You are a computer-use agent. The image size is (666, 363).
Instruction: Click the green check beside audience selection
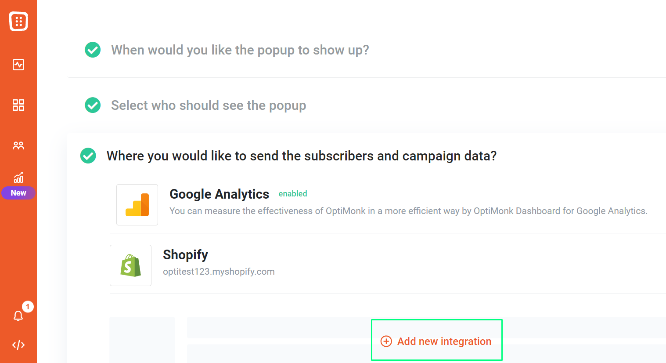tap(93, 105)
